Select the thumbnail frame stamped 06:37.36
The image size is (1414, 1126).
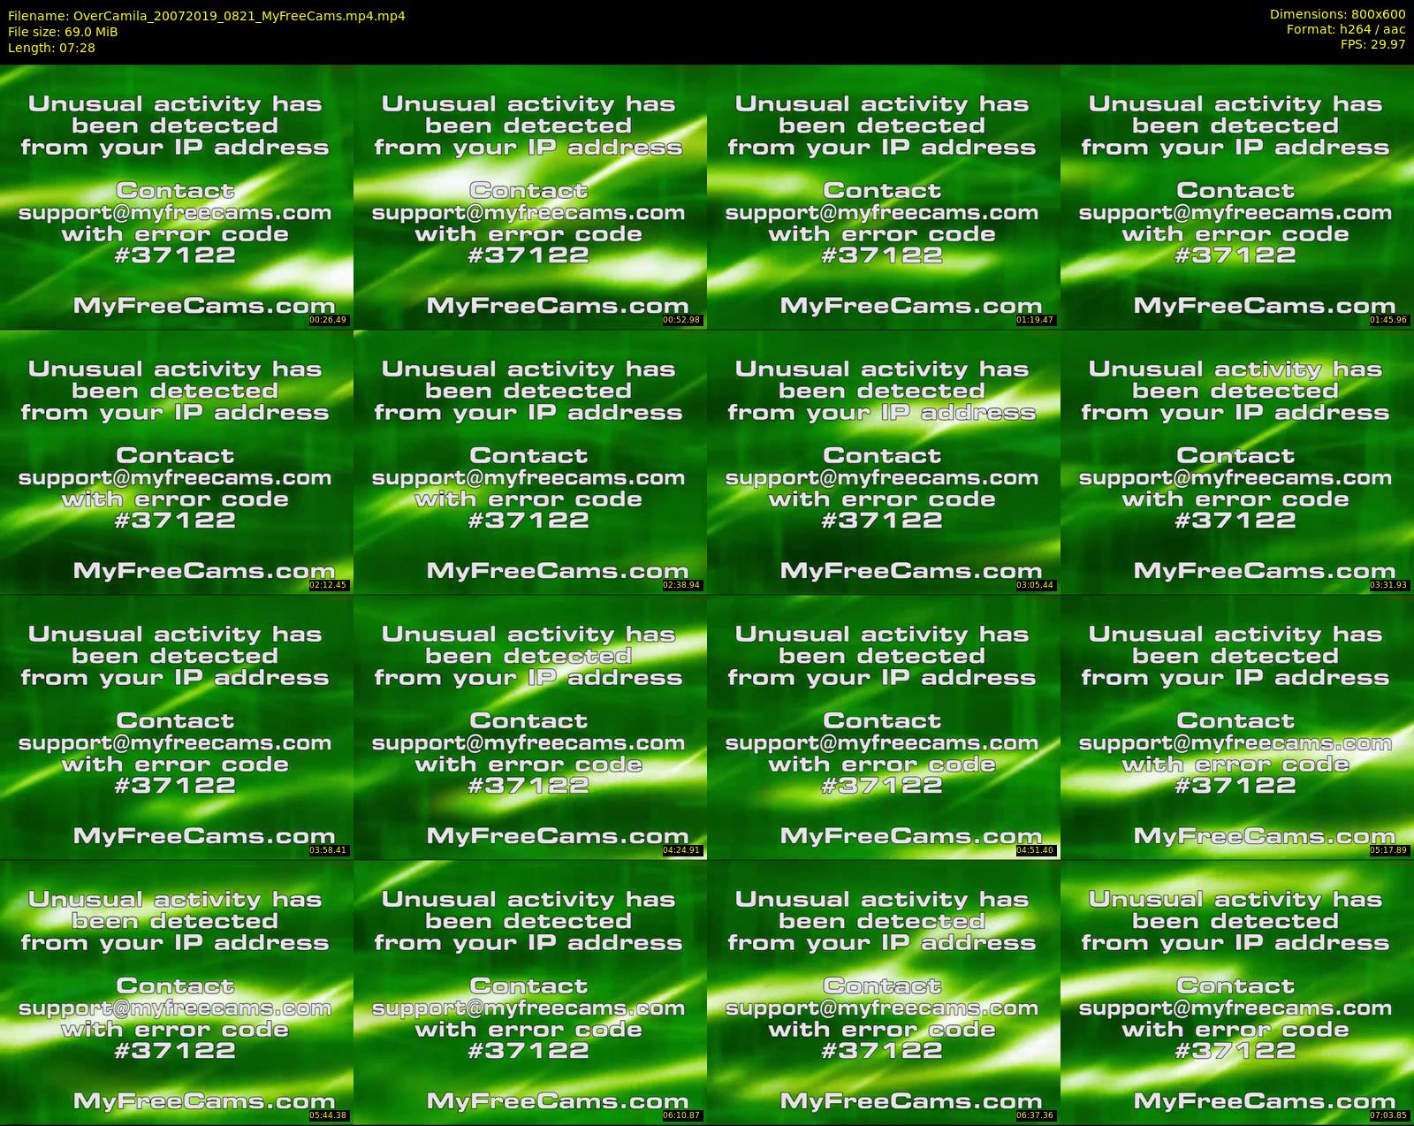tap(884, 993)
